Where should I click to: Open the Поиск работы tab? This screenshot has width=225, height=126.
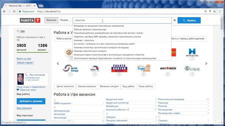[146, 86]
